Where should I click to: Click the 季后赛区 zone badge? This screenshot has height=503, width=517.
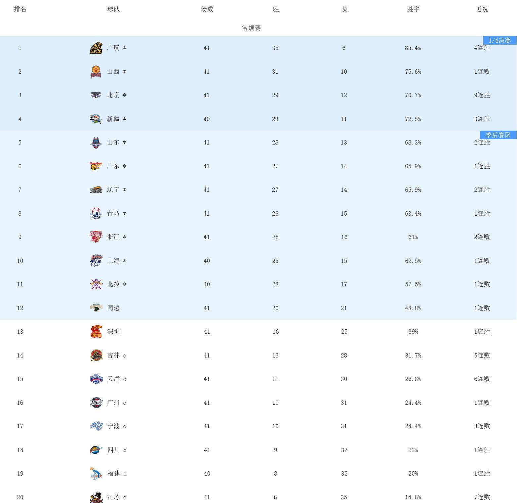tap(498, 135)
